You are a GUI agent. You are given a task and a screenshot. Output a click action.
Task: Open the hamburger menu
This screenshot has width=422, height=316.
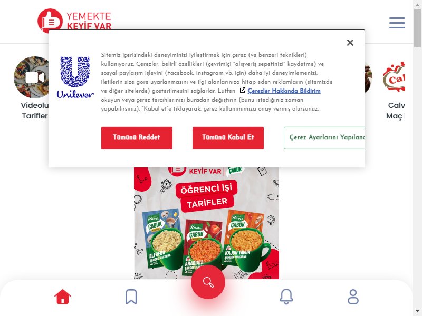click(x=397, y=23)
